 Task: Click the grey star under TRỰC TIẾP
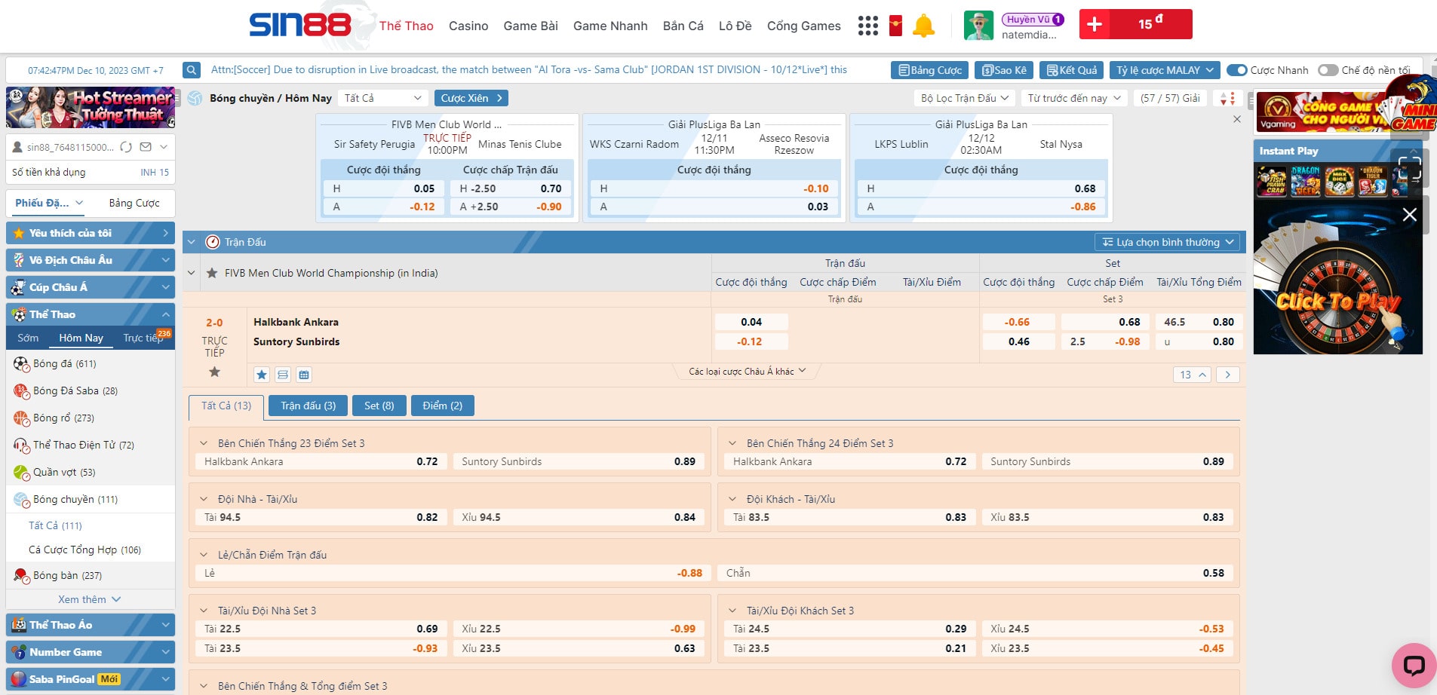214,372
